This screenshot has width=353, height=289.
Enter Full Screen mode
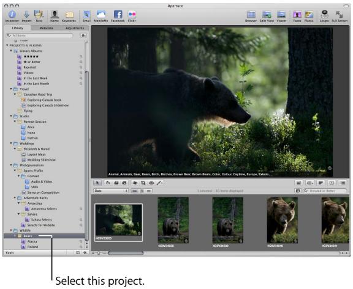coord(340,16)
